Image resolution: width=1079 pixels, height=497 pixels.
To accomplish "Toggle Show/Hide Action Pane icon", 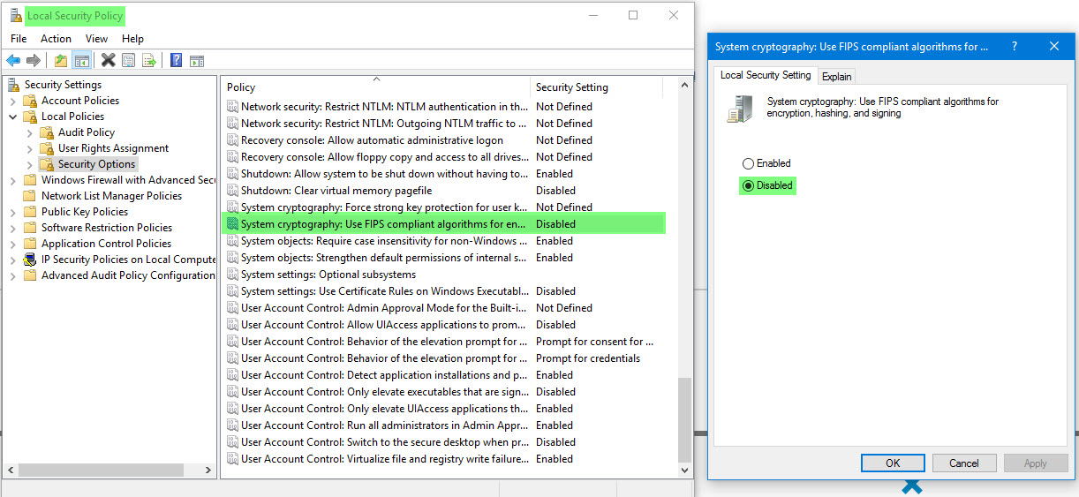I will 197,60.
